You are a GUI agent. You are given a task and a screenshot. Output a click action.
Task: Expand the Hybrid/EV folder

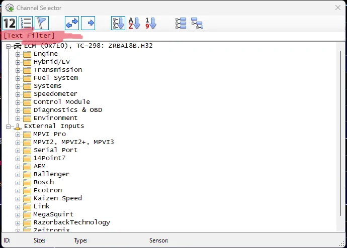[18, 62]
